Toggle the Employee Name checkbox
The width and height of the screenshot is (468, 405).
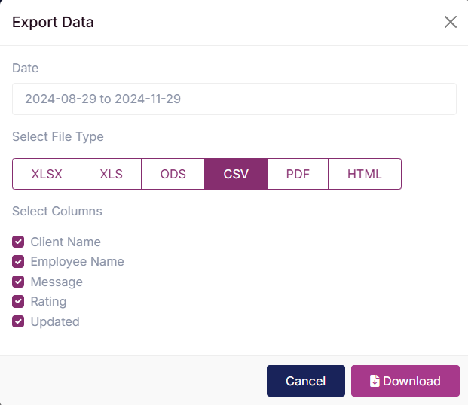point(18,261)
